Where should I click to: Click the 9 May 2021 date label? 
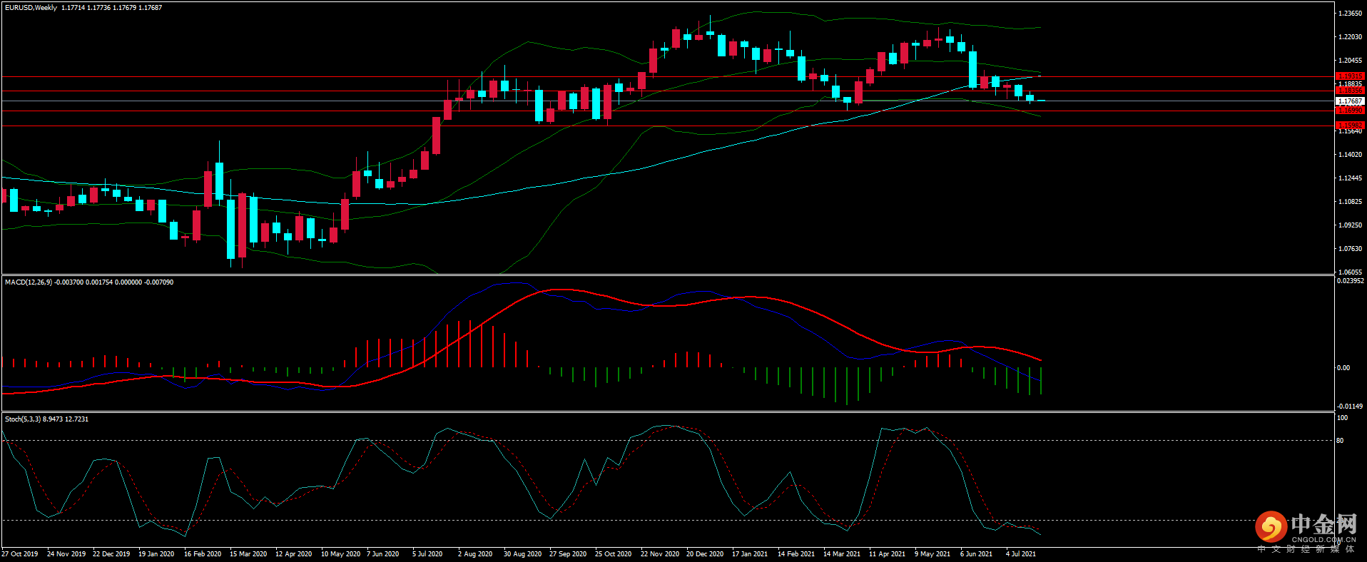point(932,554)
